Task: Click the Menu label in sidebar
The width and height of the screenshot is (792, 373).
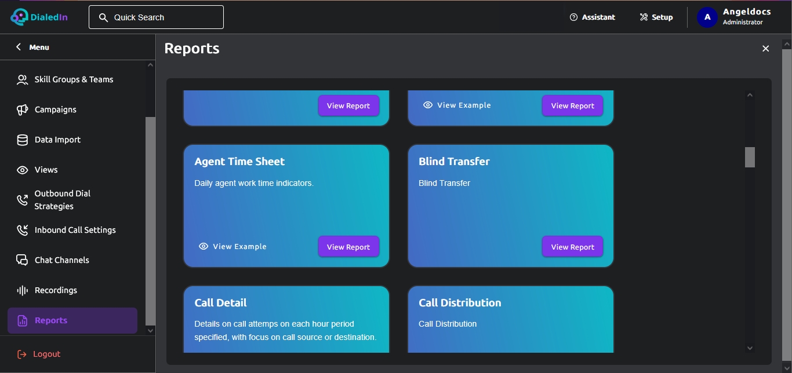Action: [39, 47]
